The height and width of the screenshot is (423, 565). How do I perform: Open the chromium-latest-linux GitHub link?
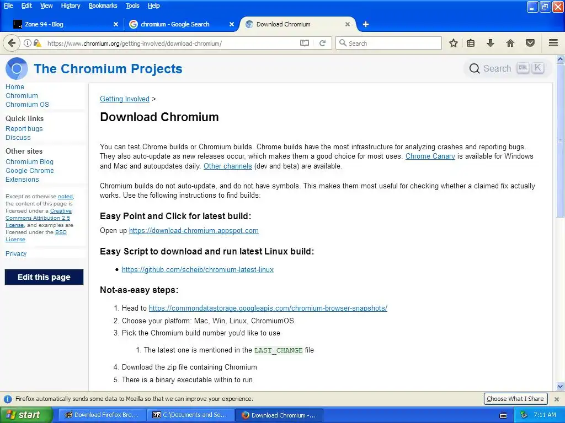click(198, 270)
